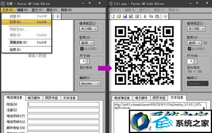Choose 另存为(A)... in the file menu
This screenshot has width=212, height=133.
click(27, 29)
